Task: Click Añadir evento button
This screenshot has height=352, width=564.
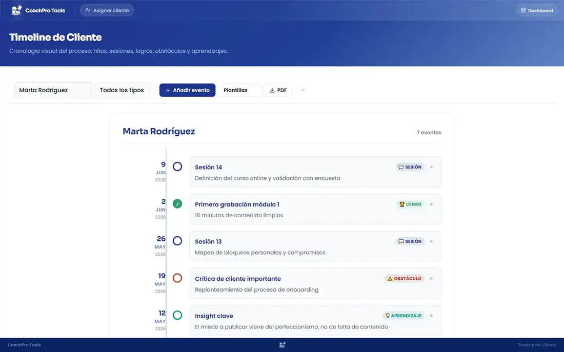Action: 187,90
